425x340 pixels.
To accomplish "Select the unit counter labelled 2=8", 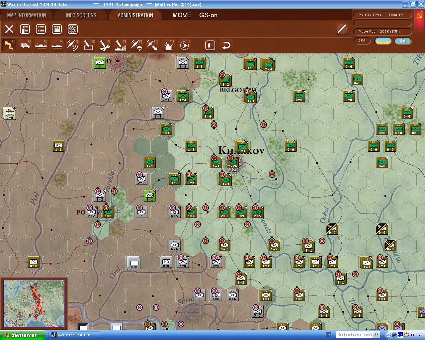I will [224, 212].
